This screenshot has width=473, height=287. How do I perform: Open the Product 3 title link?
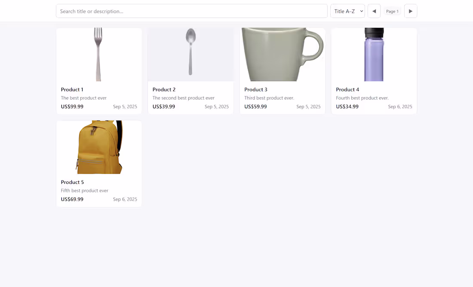[x=256, y=89]
